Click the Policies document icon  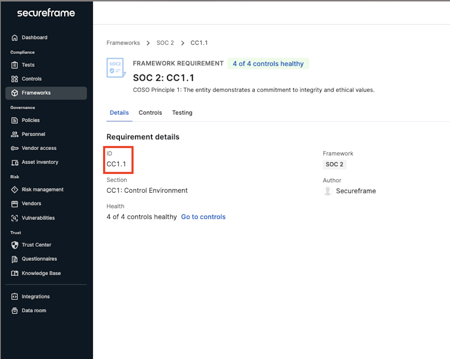pyautogui.click(x=15, y=120)
